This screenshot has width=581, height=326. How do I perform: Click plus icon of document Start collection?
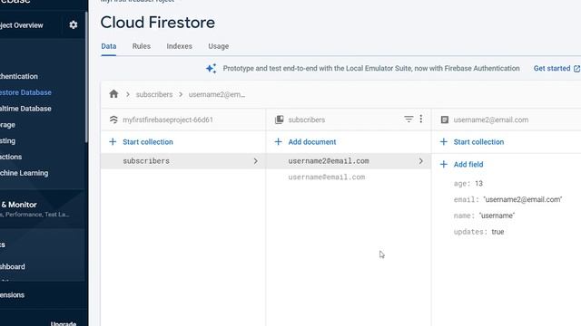coord(444,142)
